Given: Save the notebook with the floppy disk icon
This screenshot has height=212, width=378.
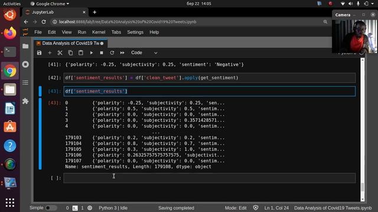Looking at the screenshot, I should point(40,52).
